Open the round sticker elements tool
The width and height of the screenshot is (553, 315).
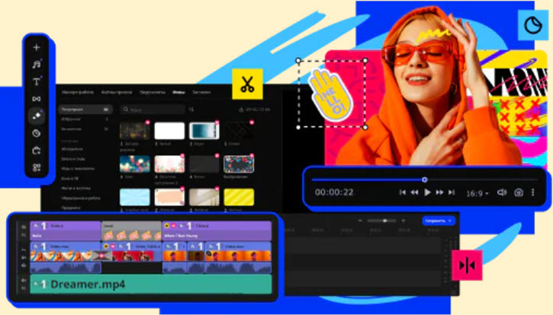[x=37, y=133]
